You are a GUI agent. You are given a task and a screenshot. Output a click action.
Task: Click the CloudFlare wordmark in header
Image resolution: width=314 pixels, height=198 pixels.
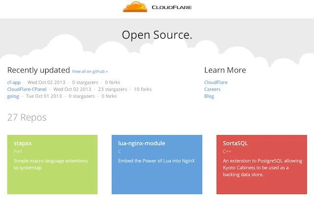click(172, 7)
